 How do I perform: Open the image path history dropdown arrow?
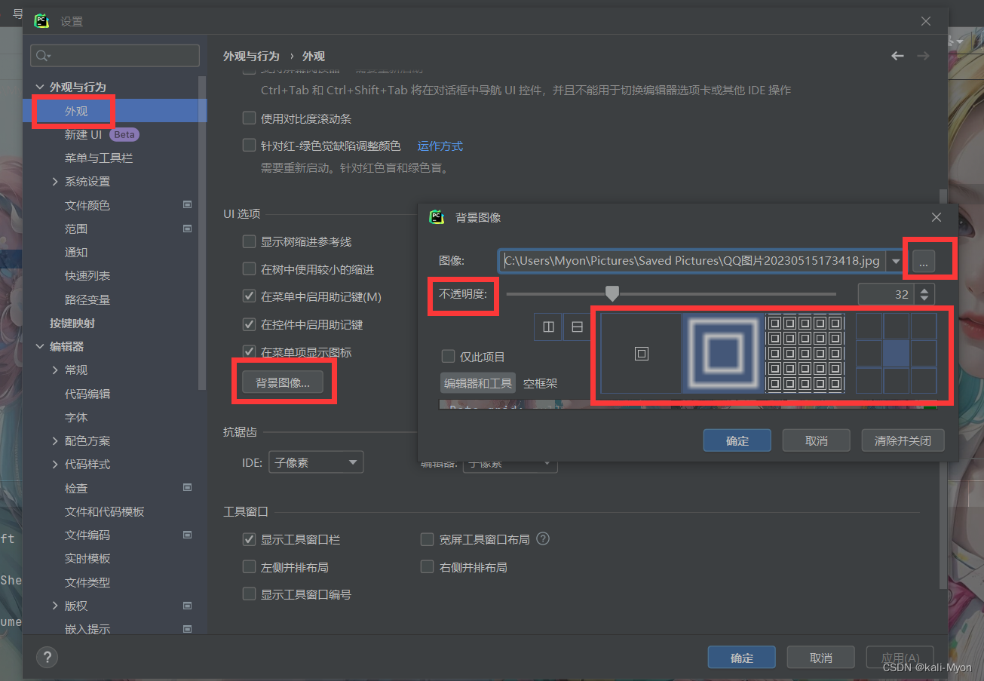click(896, 262)
